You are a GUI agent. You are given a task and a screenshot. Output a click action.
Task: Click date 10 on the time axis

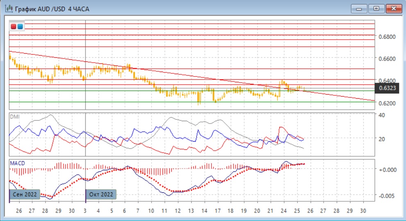coord(151,211)
